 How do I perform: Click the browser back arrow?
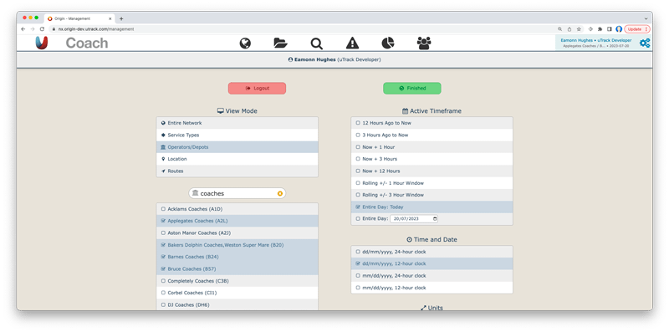point(23,29)
